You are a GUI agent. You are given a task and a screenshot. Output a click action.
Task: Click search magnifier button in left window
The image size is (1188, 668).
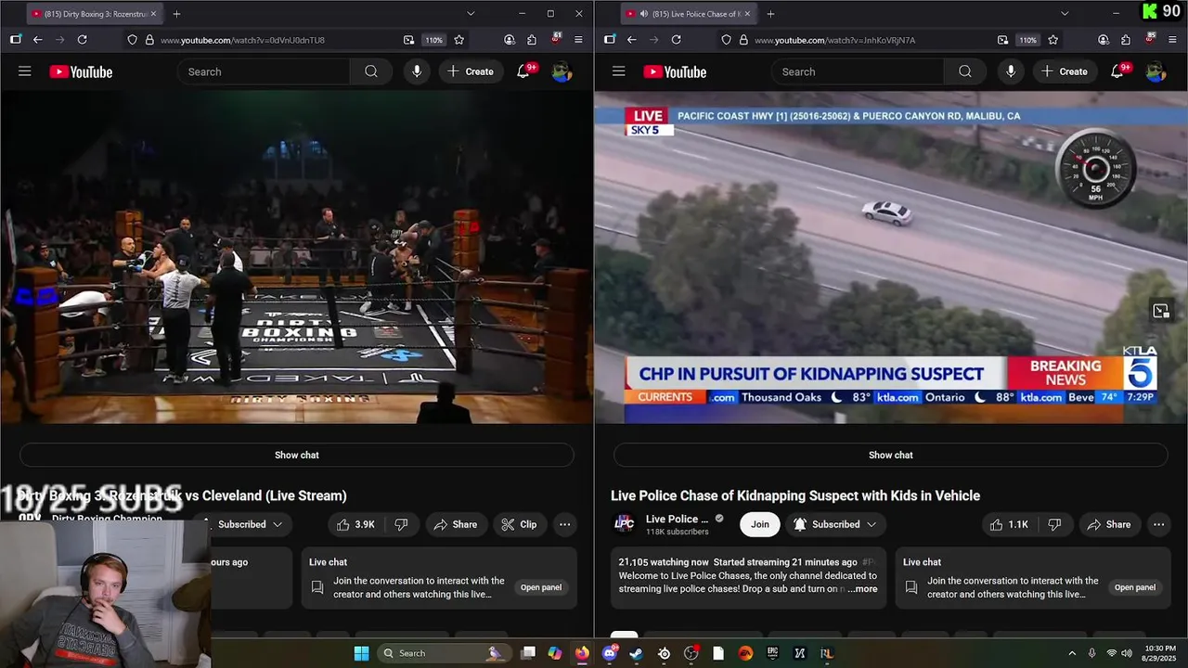coord(371,71)
